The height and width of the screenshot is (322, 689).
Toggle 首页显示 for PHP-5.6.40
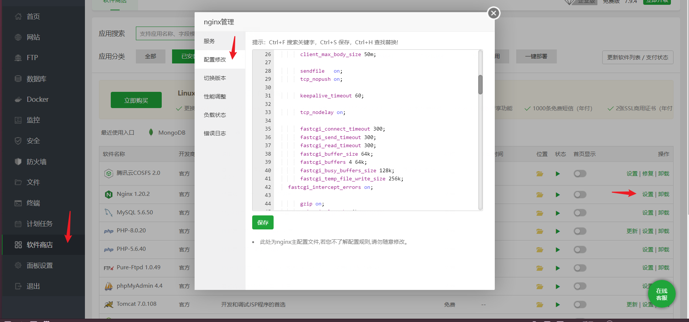580,250
